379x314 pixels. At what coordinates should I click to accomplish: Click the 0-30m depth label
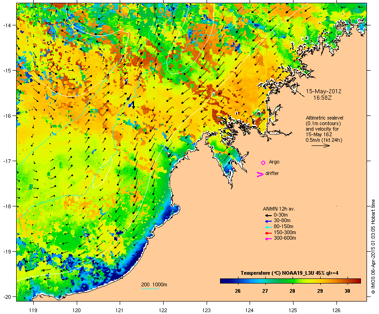click(281, 215)
